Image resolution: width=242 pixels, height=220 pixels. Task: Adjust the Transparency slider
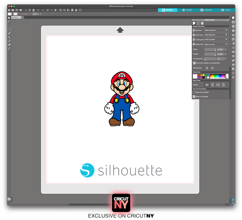pyautogui.click(x=210, y=59)
